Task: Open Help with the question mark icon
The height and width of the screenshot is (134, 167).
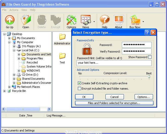Action: click(105, 20)
